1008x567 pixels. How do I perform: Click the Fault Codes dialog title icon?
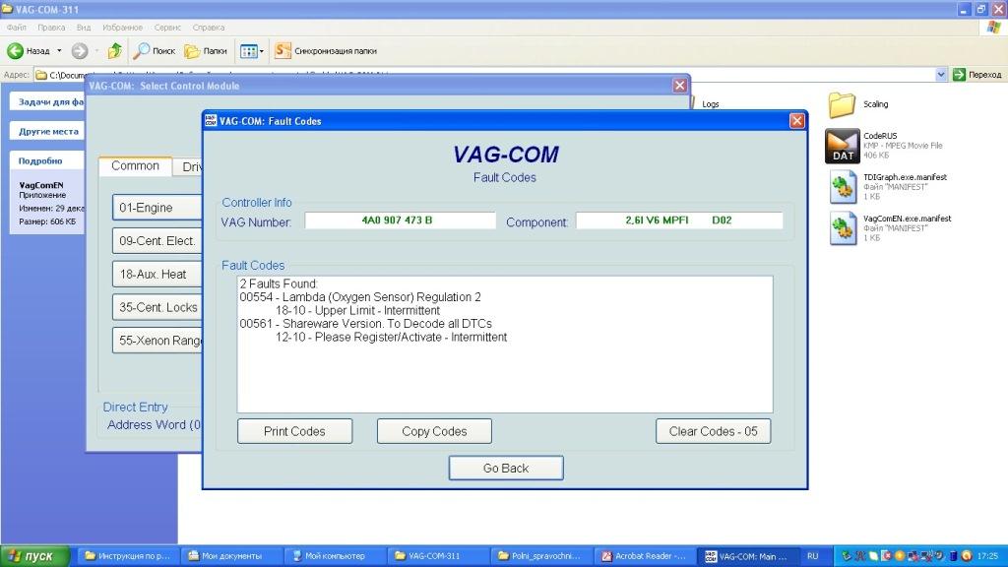coord(211,121)
